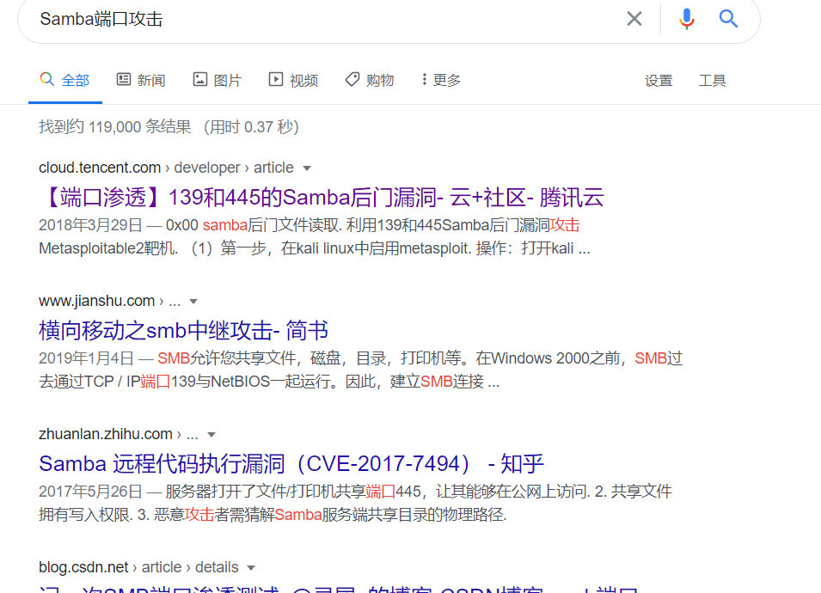This screenshot has width=821, height=593.
Task: Click snippet date 2019年1月4日
Action: point(86,358)
